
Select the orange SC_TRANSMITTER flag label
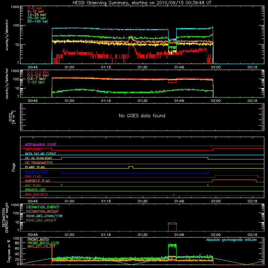tap(39, 162)
